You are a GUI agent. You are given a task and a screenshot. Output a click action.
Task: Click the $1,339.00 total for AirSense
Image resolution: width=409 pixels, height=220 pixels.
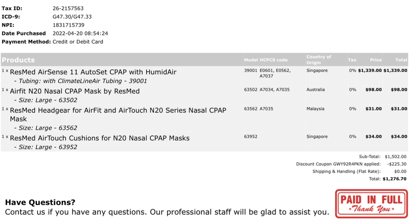coord(395,71)
